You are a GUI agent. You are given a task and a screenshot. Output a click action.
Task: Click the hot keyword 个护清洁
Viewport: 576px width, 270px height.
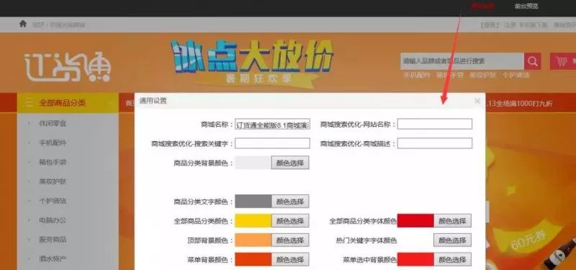[516, 75]
